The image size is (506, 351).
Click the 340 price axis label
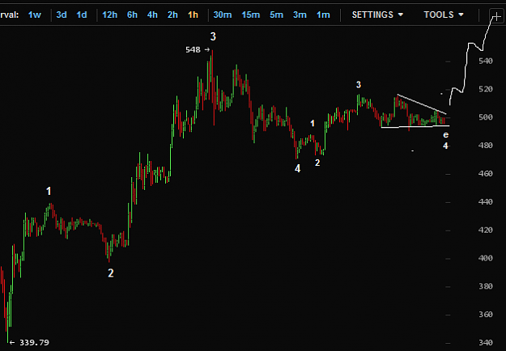(x=486, y=342)
